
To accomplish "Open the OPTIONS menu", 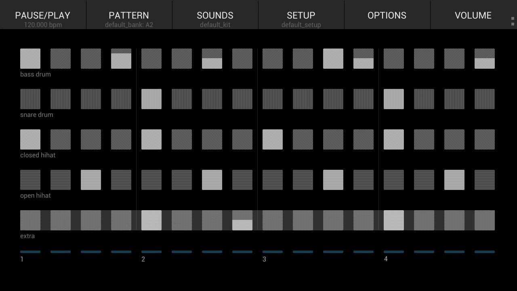I will (387, 15).
